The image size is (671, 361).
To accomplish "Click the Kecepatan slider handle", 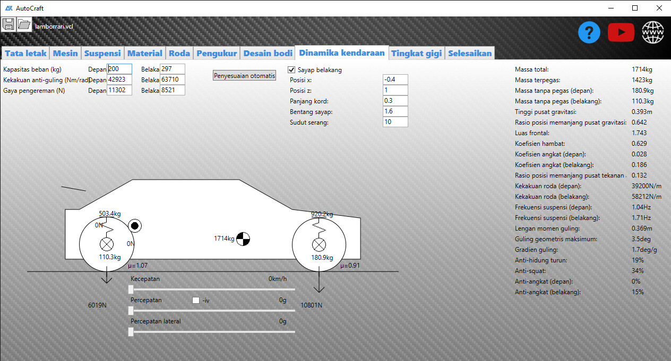I will coord(131,289).
